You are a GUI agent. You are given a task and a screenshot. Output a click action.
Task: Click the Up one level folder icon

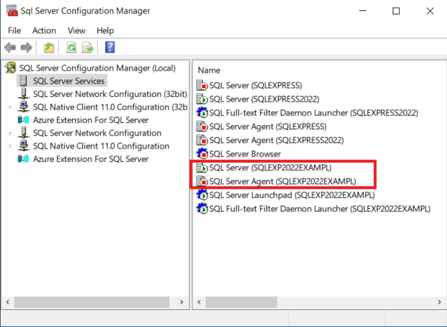tap(49, 47)
